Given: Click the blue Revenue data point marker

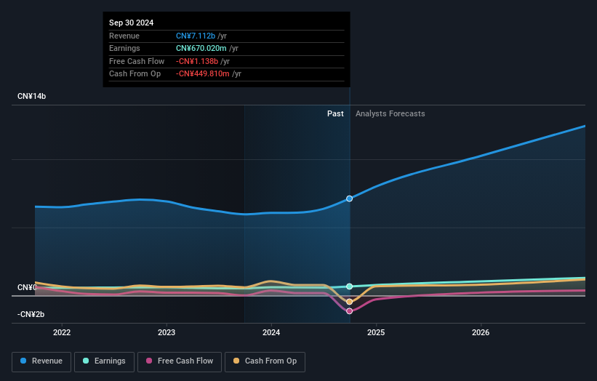Looking at the screenshot, I should coord(350,198).
